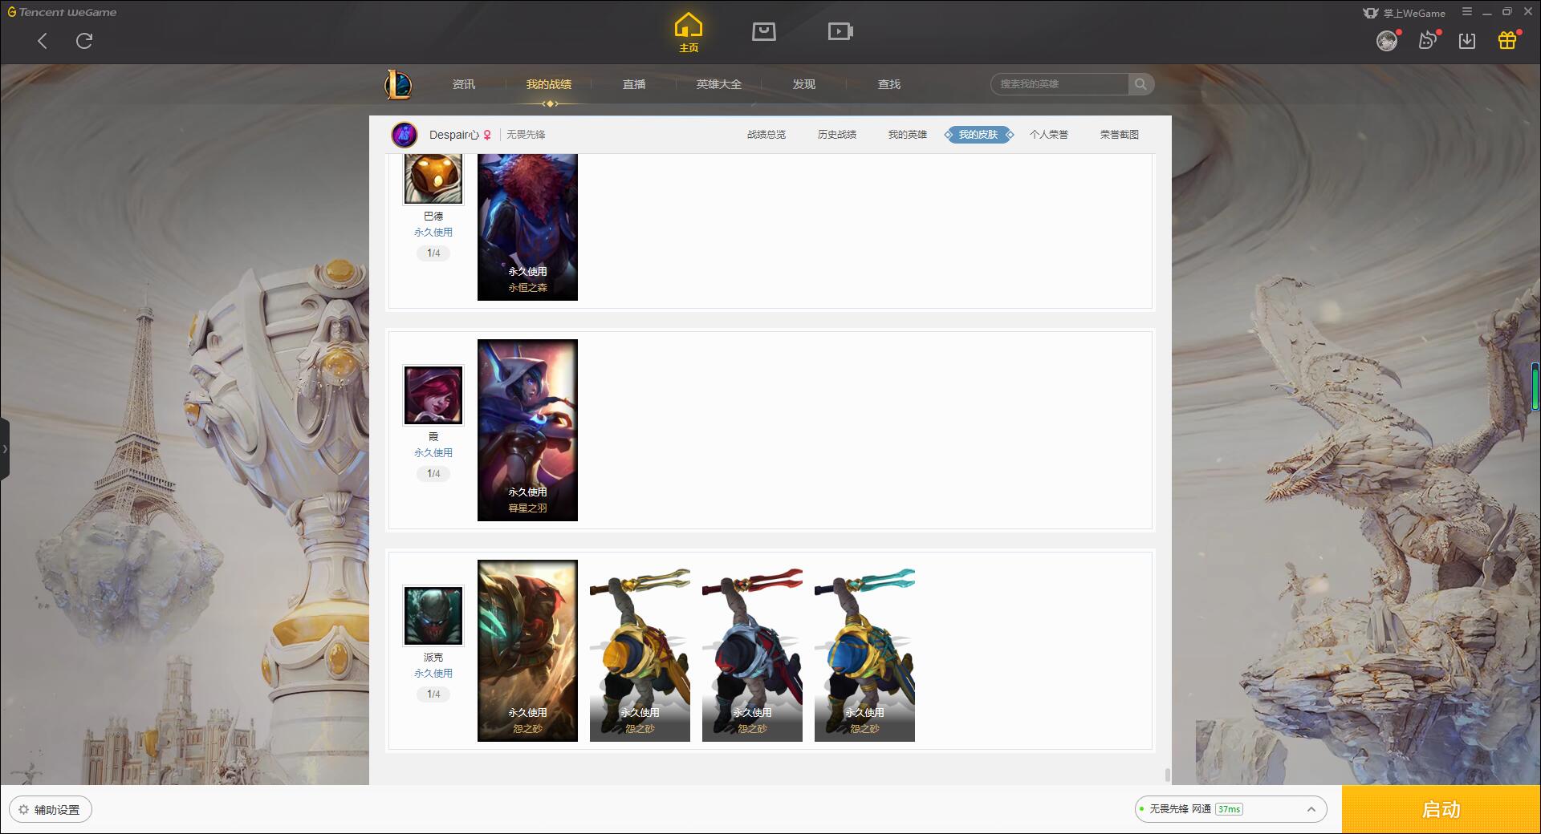This screenshot has width=1541, height=834.
Task: Refresh the page with the reload icon
Action: (84, 41)
